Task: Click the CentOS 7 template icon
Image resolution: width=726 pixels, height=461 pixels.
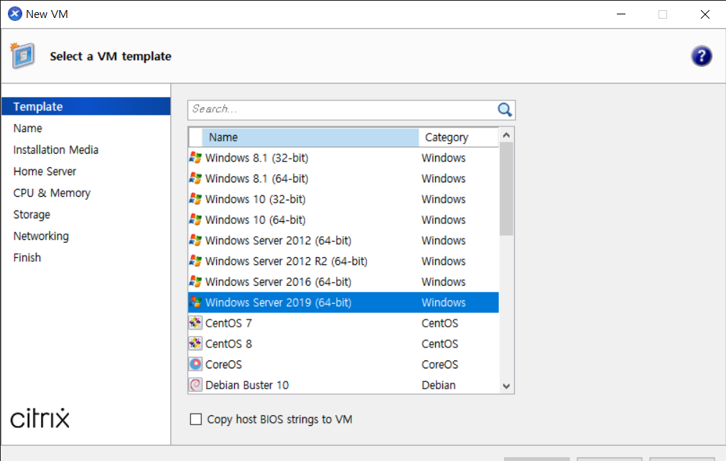Action: 195,322
